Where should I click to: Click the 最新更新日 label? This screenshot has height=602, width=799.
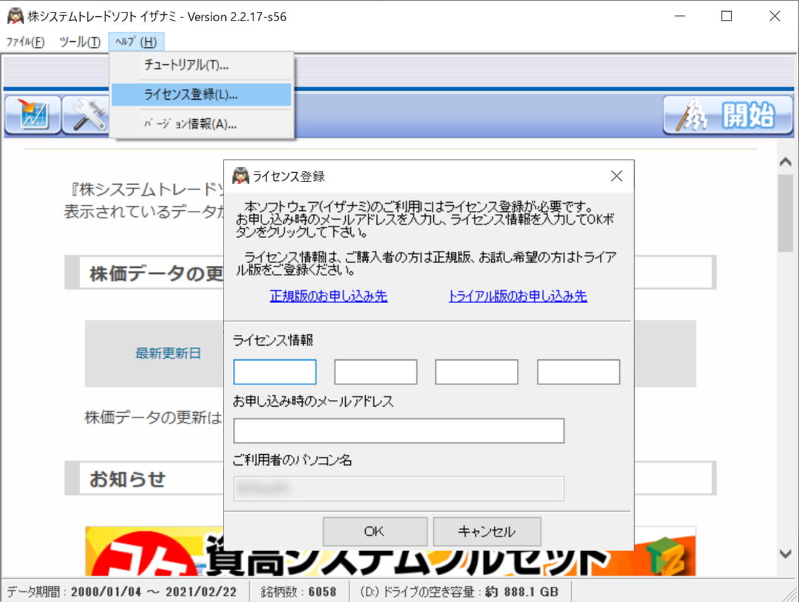click(x=169, y=354)
